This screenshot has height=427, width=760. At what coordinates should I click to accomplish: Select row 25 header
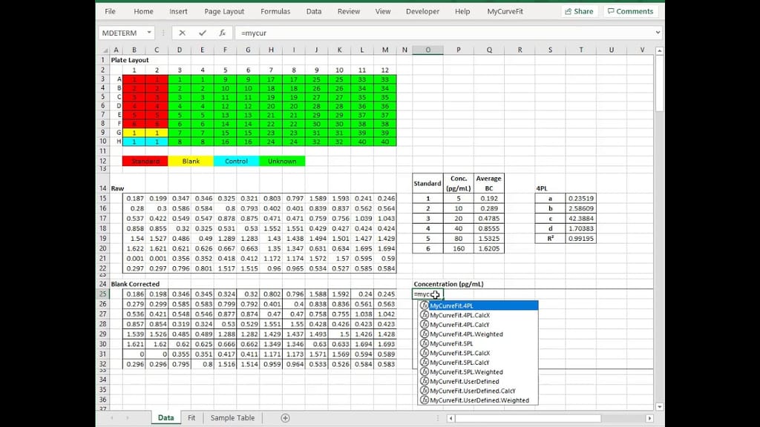point(102,294)
